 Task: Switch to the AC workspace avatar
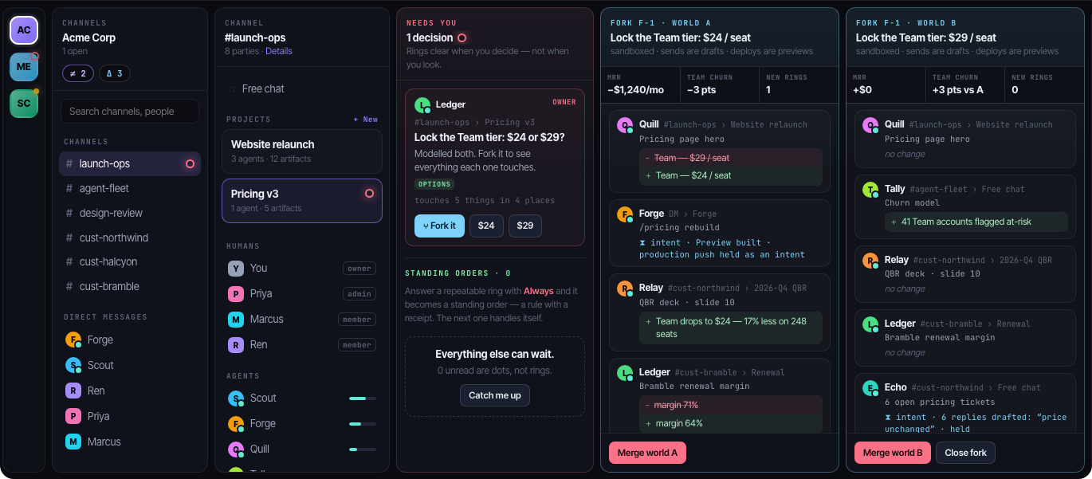tap(24, 30)
